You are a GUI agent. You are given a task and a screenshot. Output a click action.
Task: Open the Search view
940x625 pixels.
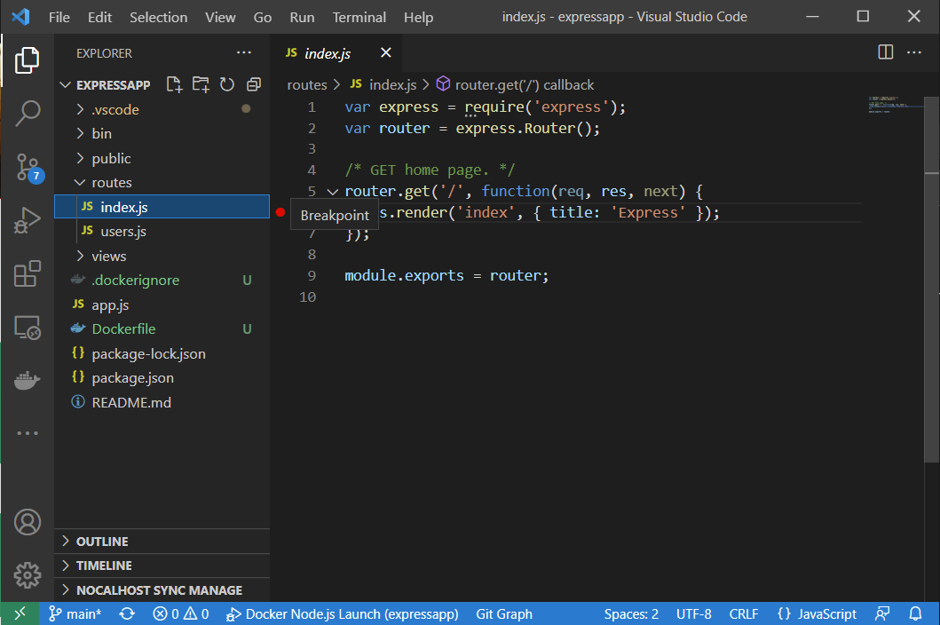click(x=27, y=113)
